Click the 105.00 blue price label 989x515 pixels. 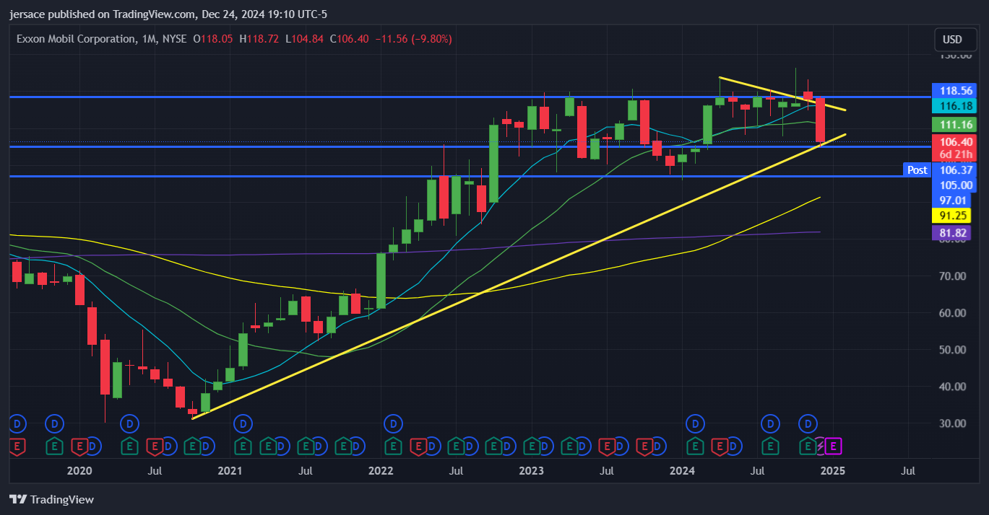click(x=954, y=185)
